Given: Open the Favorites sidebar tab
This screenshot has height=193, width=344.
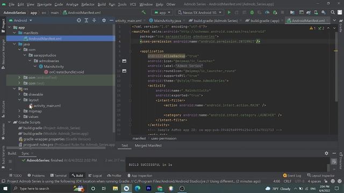Looking at the screenshot, I should point(3,131).
